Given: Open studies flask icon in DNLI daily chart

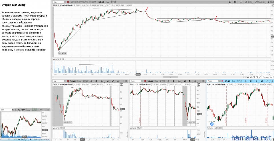Looking at the screenshot, I should [245, 81].
